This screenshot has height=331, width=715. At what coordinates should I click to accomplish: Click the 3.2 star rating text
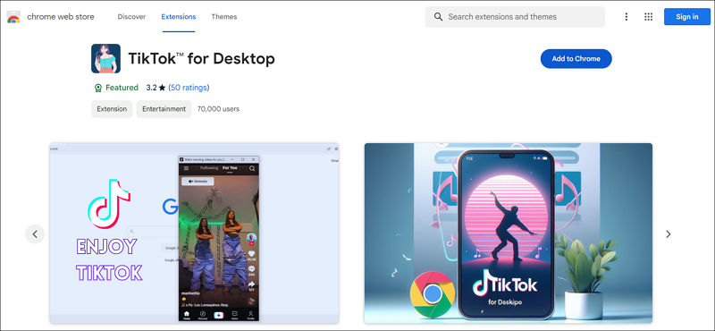pos(156,88)
